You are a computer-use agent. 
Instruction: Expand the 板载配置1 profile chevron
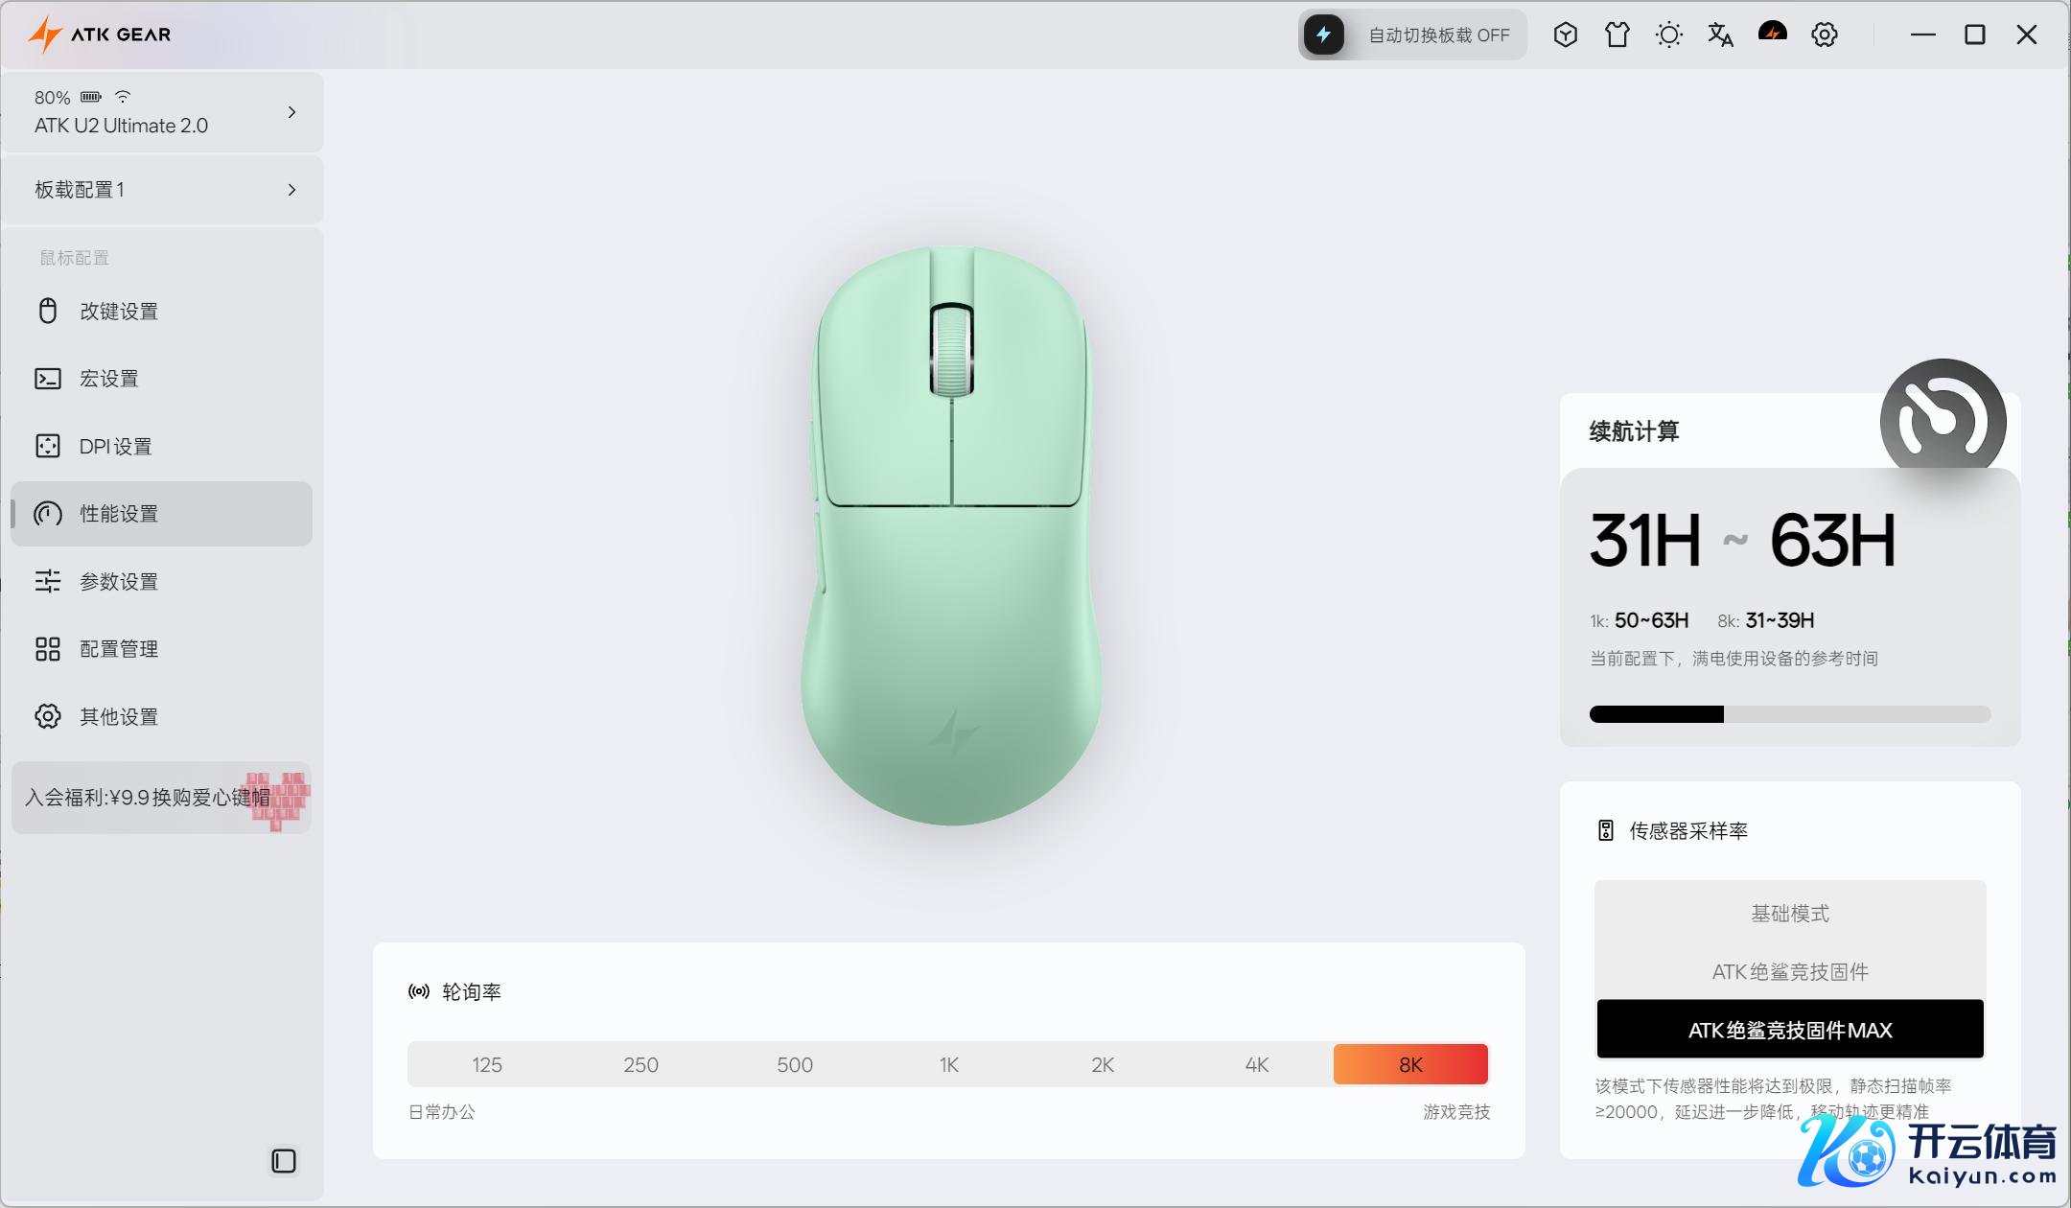click(291, 190)
